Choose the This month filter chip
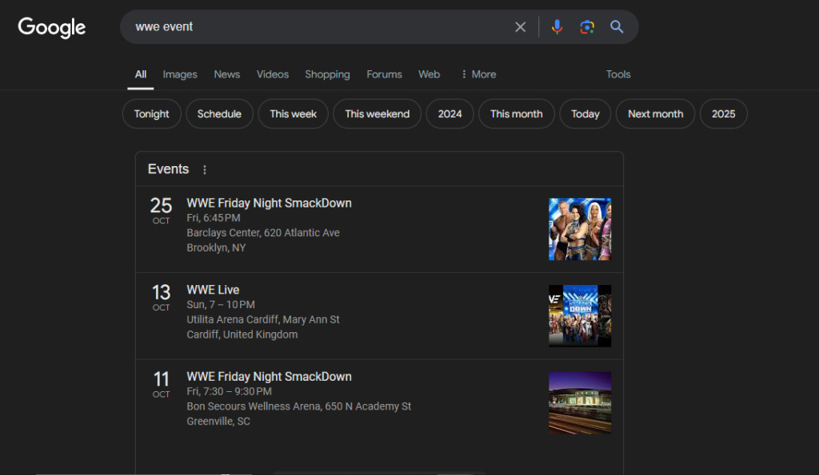The width and height of the screenshot is (819, 475). (x=516, y=113)
